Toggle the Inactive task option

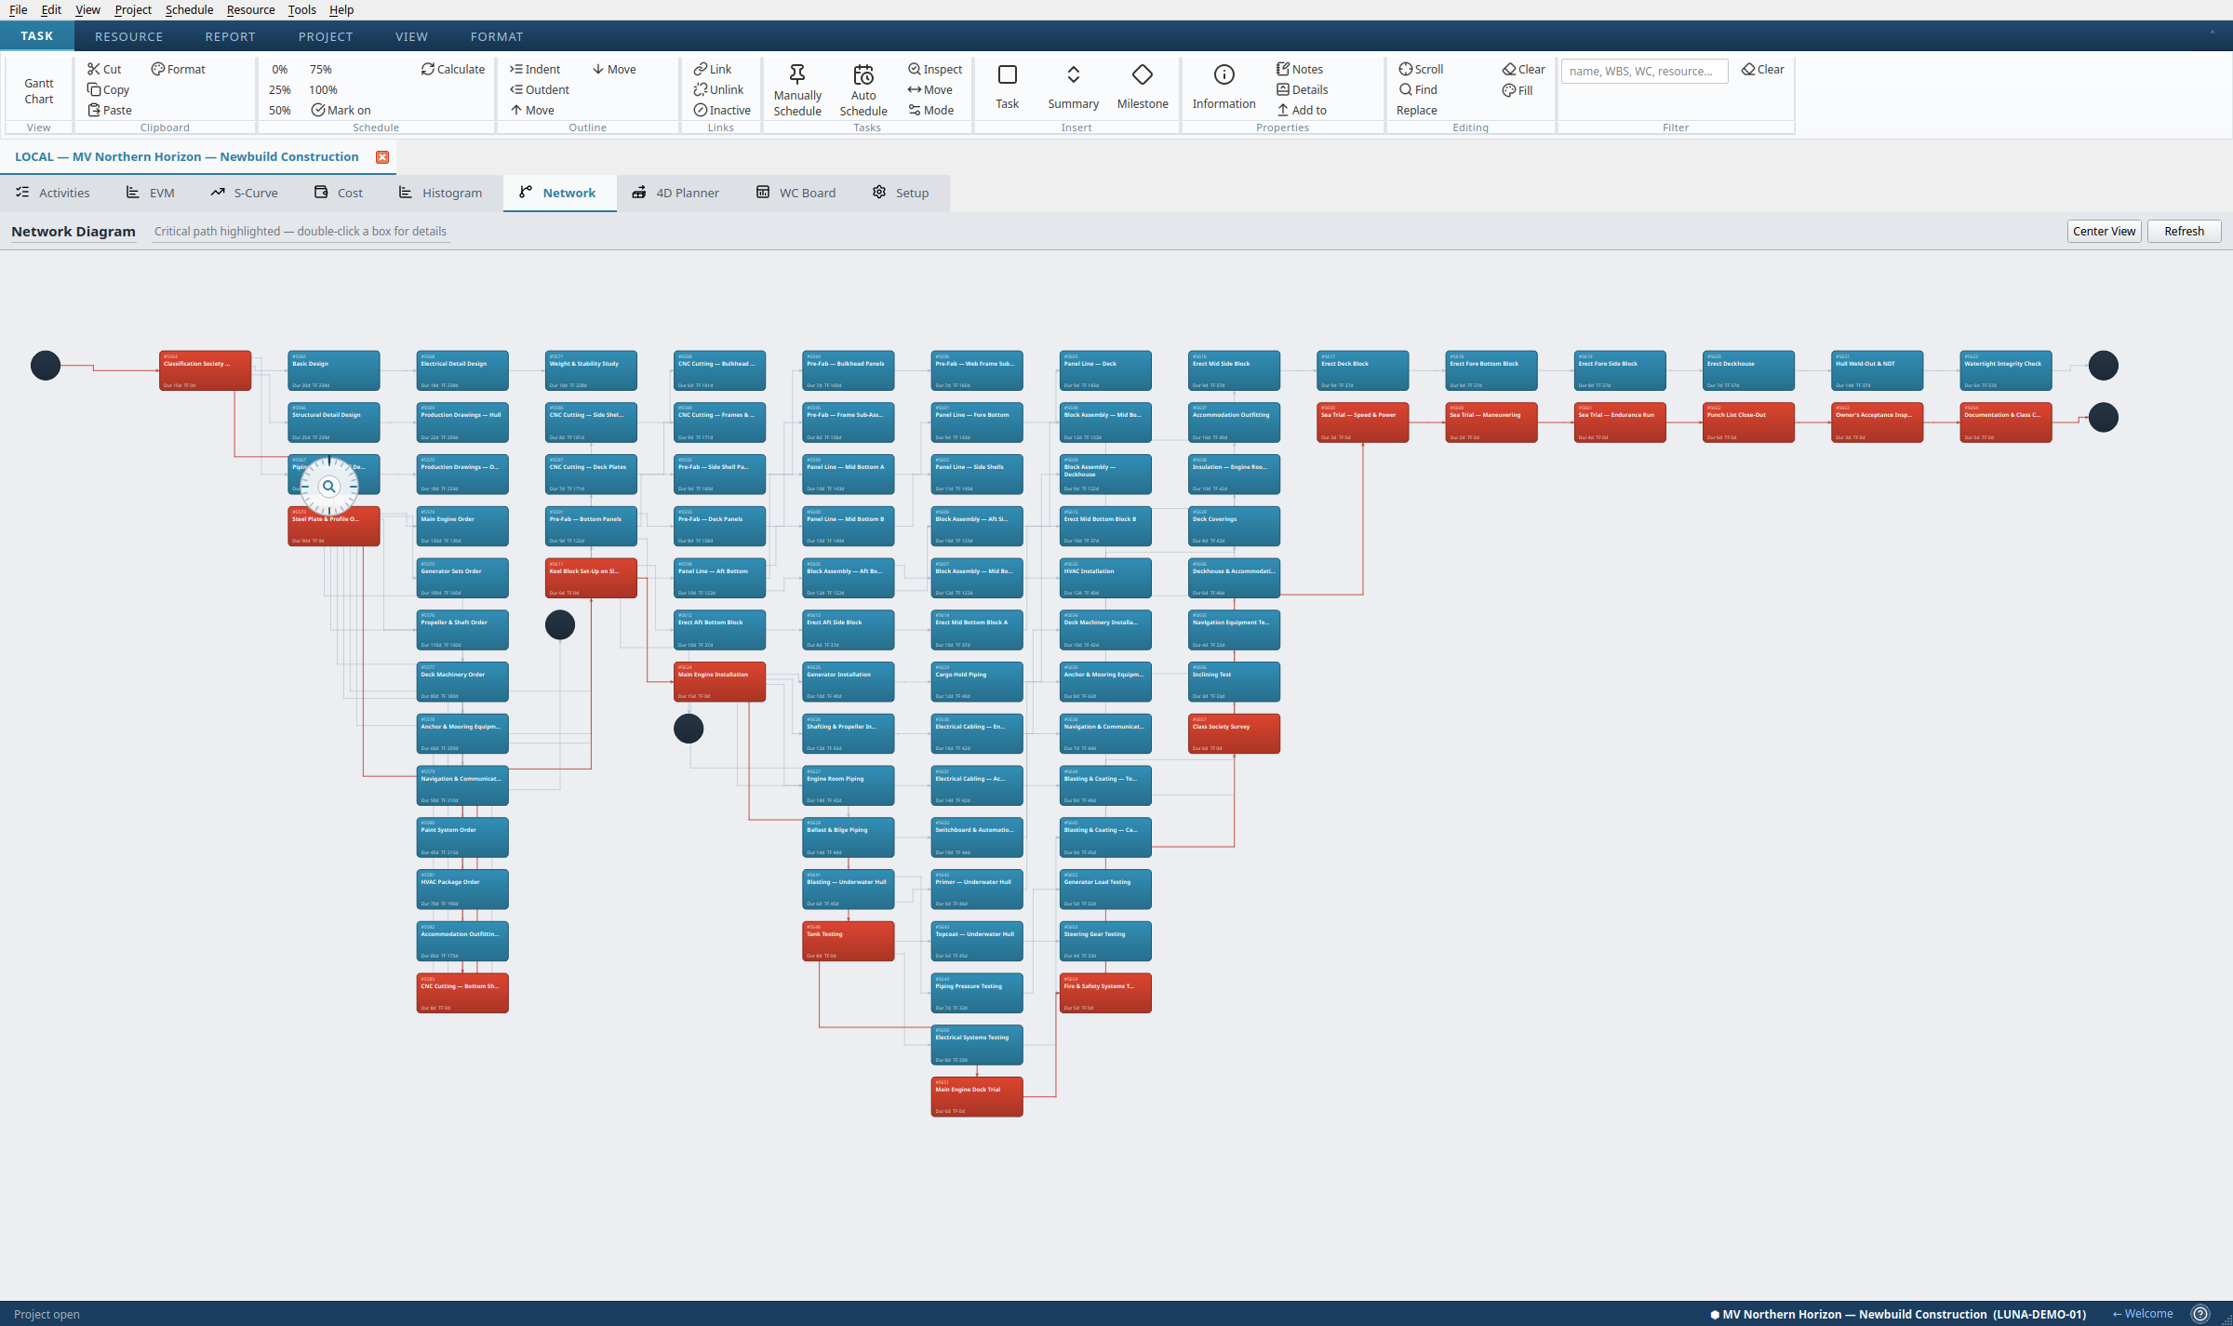[x=722, y=110]
